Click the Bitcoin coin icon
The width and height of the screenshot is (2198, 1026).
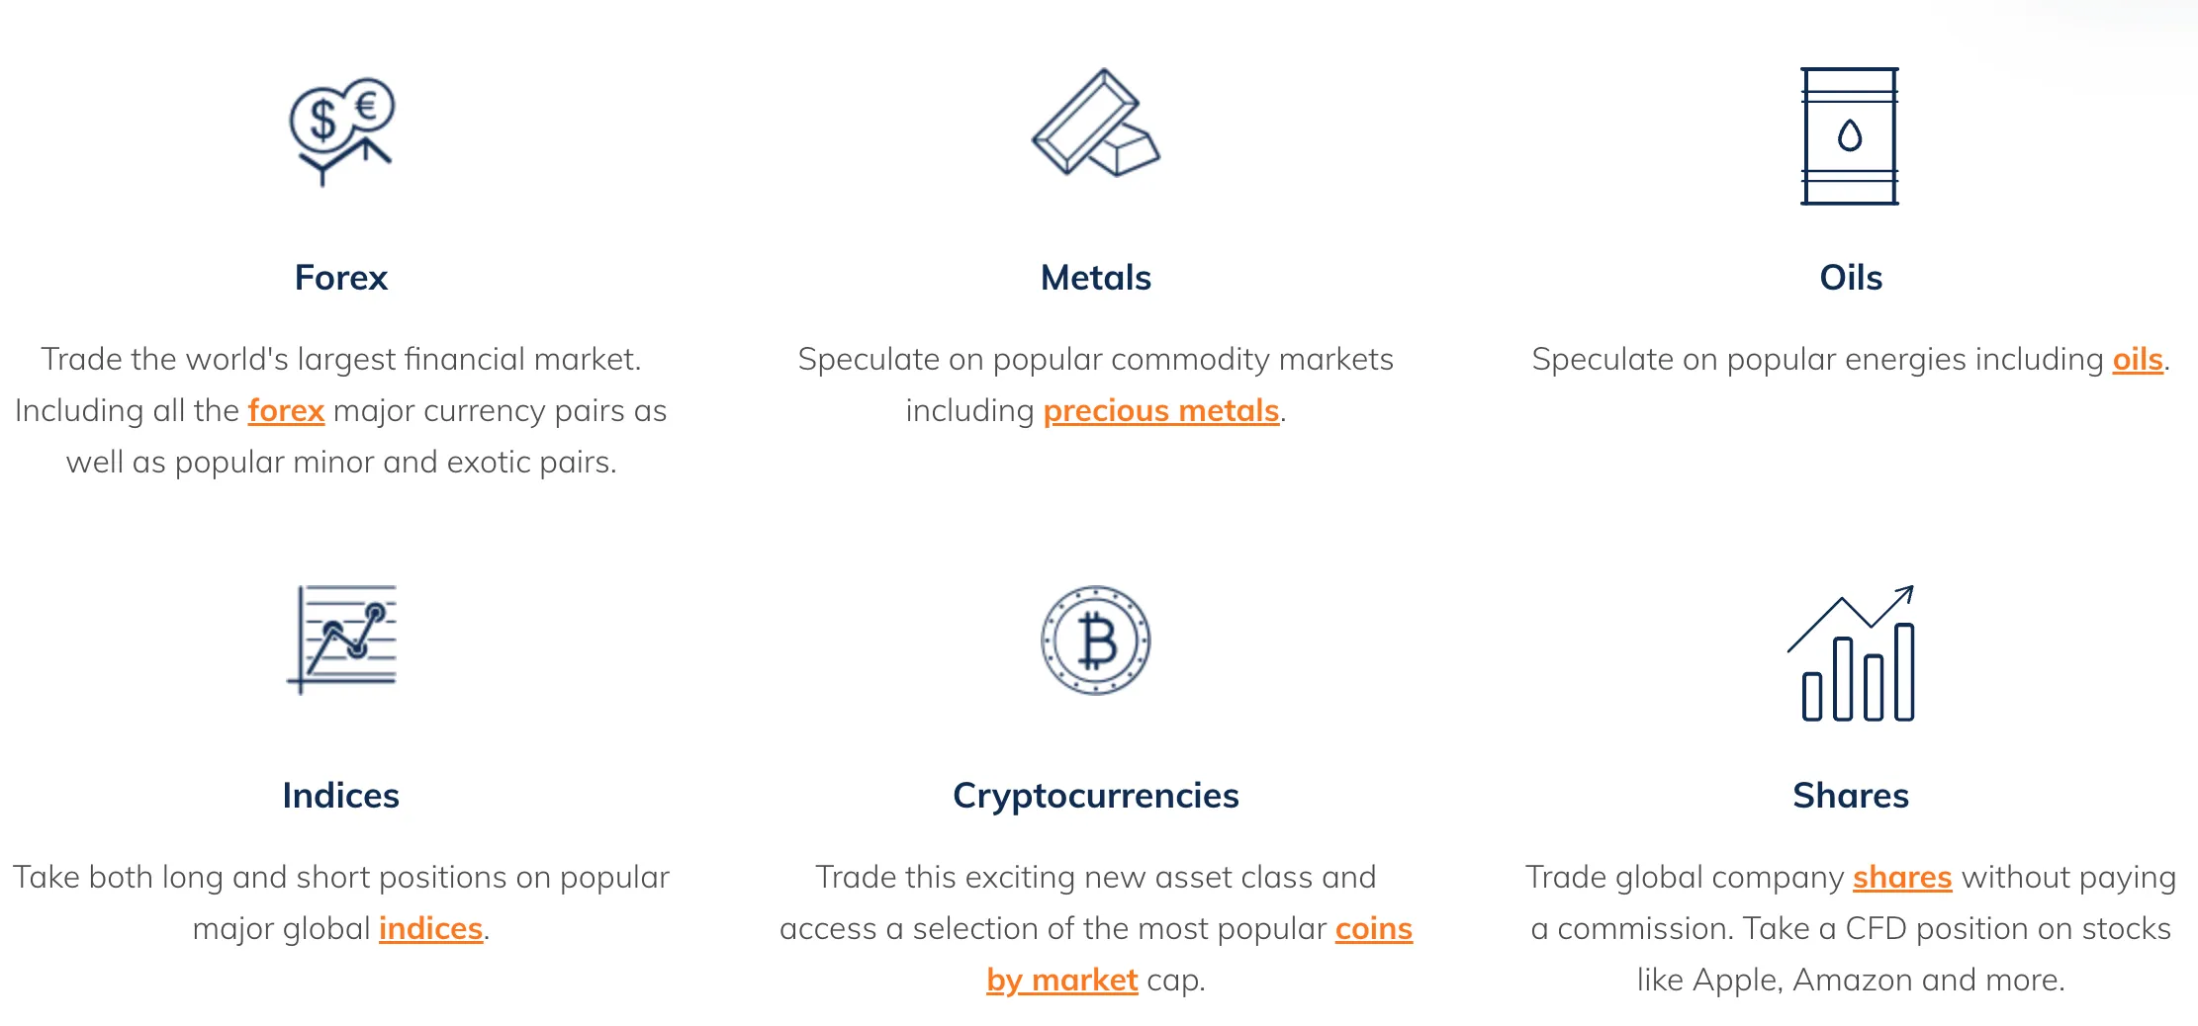1095,640
